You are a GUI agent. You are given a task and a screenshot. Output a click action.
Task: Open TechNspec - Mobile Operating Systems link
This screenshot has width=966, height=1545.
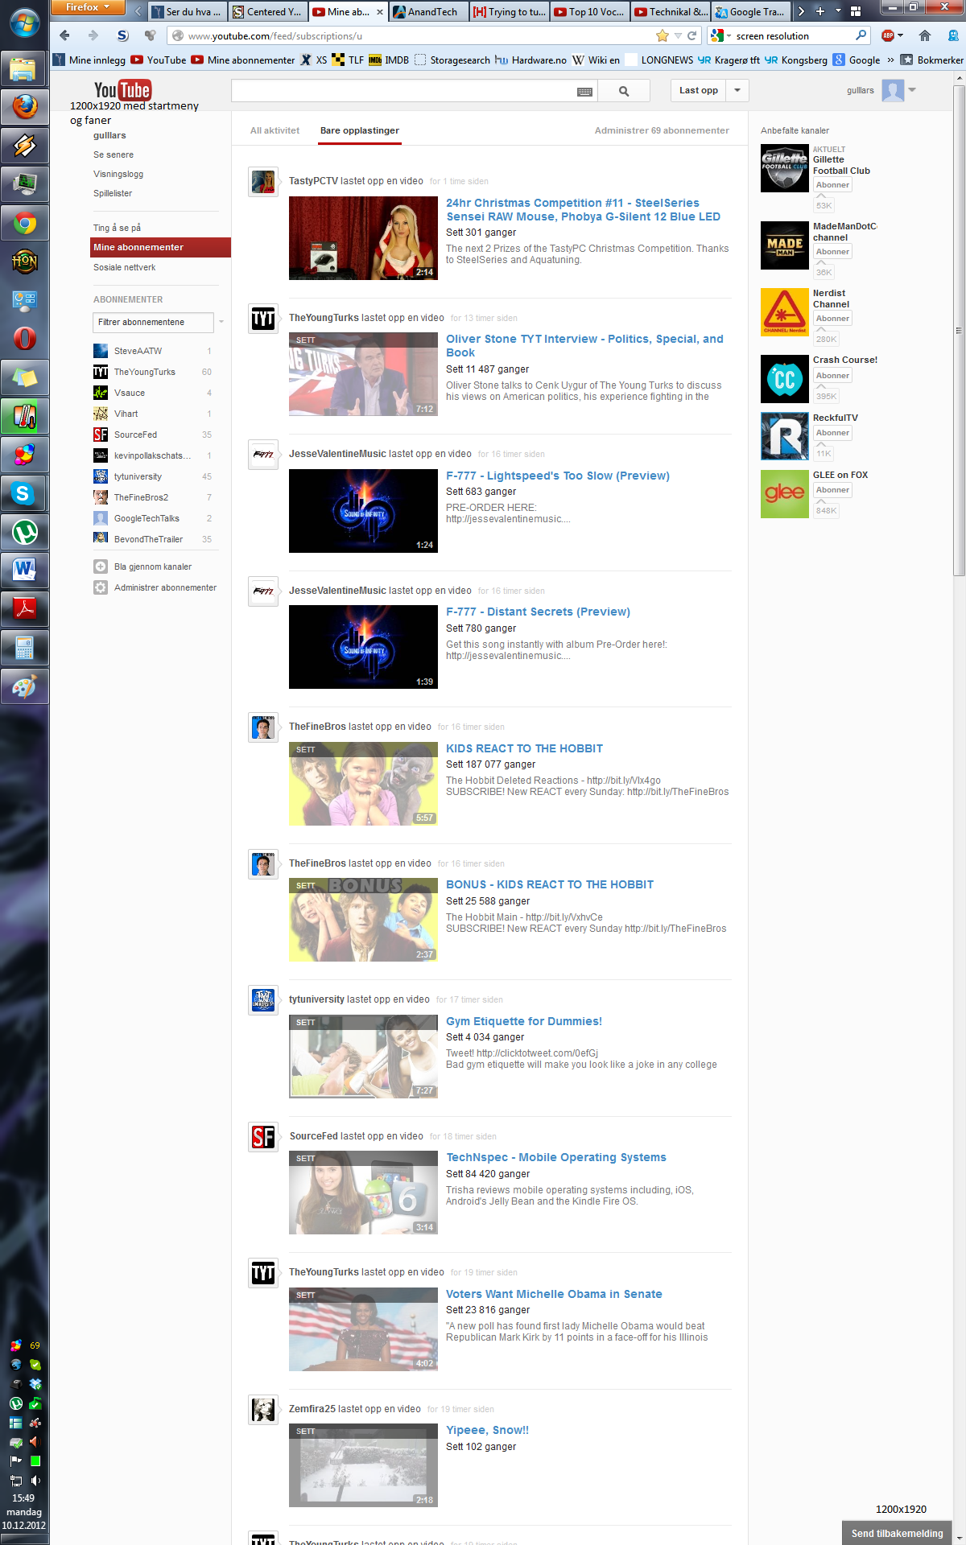pos(556,1157)
